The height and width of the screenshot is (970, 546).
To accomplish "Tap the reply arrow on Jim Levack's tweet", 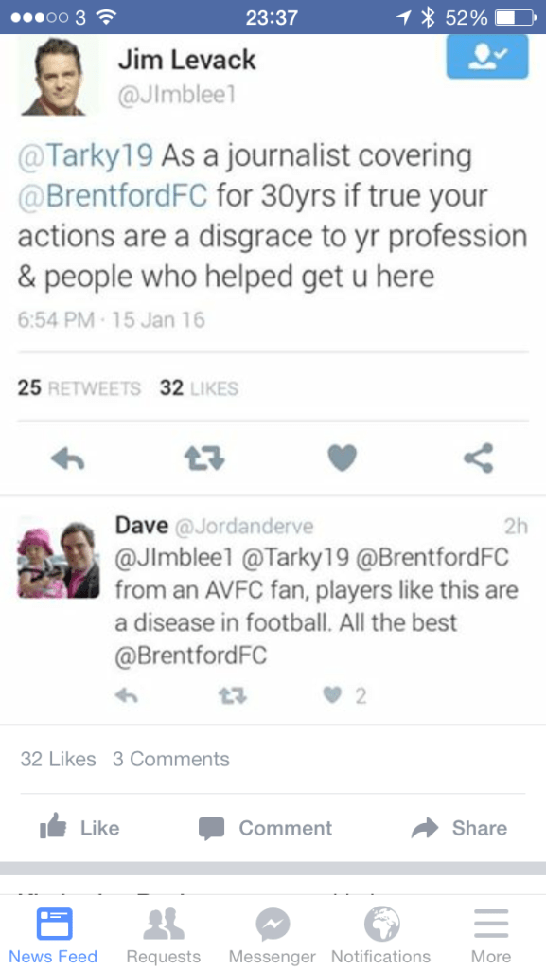I will 67,458.
